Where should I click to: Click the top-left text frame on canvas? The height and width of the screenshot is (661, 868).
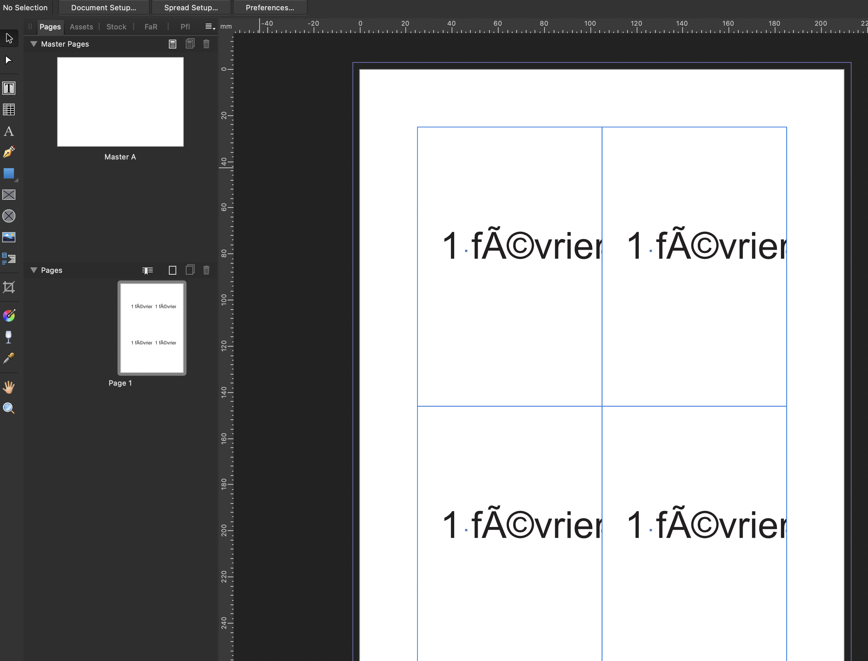pos(510,266)
